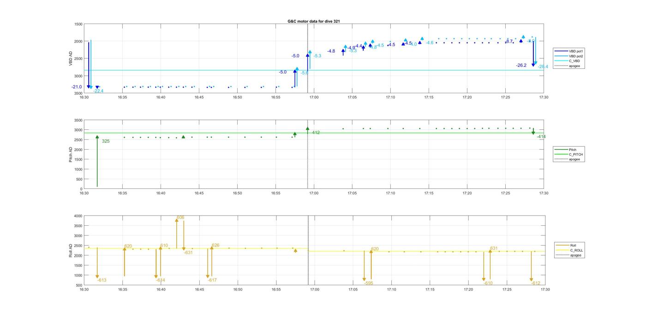The height and width of the screenshot is (320, 646).
Task: Click the "-617" value label in Roll plot
Action: click(x=212, y=280)
